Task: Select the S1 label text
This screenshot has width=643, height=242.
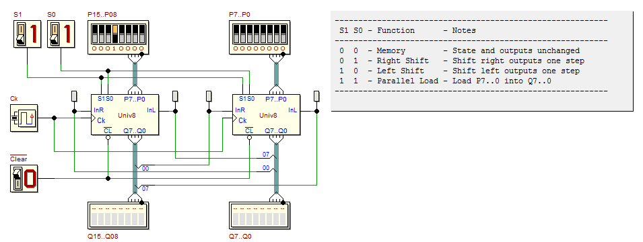Action: (18, 14)
